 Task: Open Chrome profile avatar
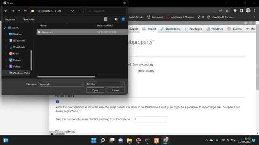pos(248,11)
